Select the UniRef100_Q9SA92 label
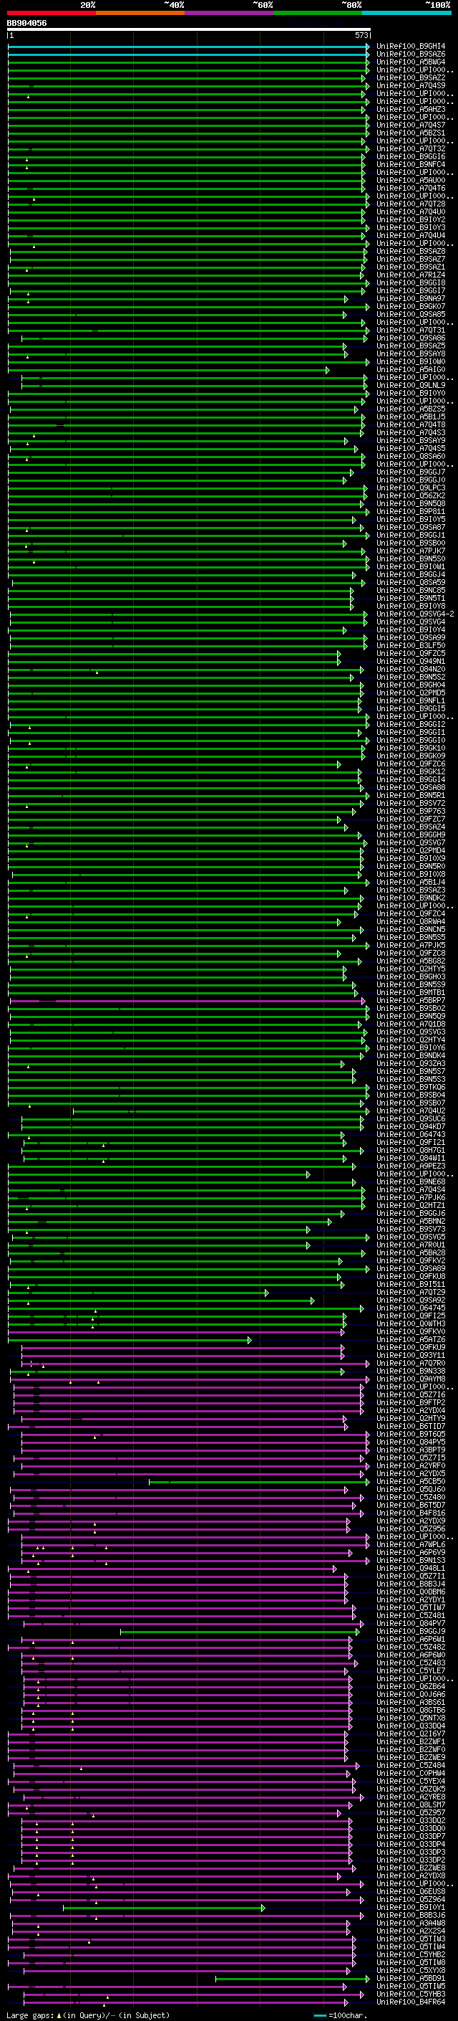Viewport: 458px width, 2021px height. click(411, 1300)
